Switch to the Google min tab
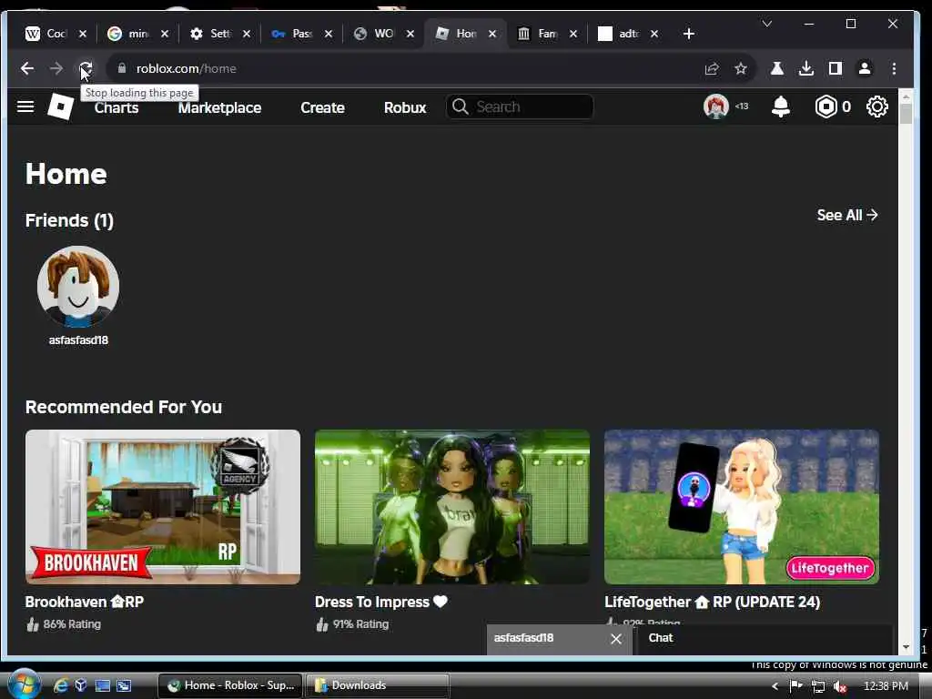The height and width of the screenshot is (699, 932). click(x=129, y=34)
